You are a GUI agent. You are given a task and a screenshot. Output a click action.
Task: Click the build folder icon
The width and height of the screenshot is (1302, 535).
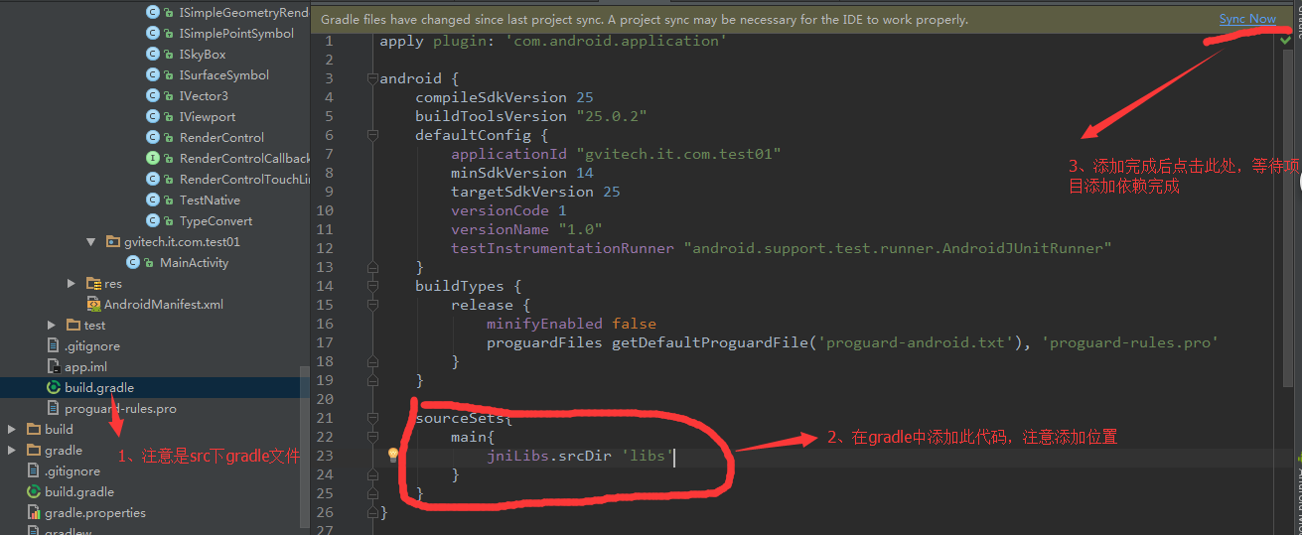pos(34,429)
